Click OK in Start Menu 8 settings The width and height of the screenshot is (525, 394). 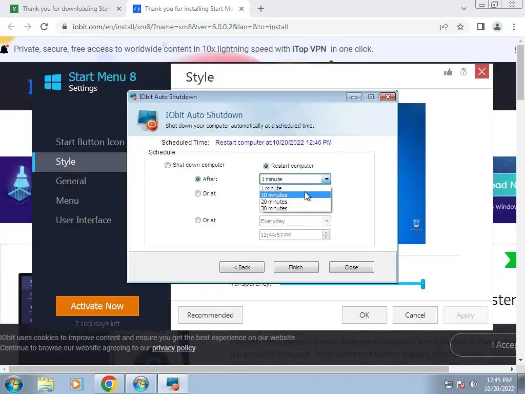(365, 315)
